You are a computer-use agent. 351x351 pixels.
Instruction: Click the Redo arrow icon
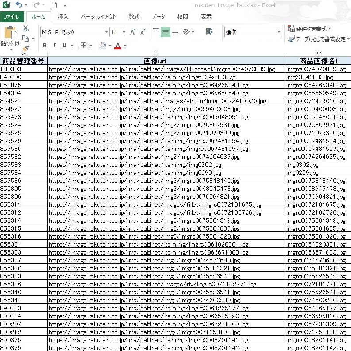click(x=36, y=5)
